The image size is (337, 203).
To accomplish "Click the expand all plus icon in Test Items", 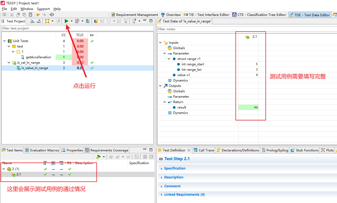I will [145, 157].
